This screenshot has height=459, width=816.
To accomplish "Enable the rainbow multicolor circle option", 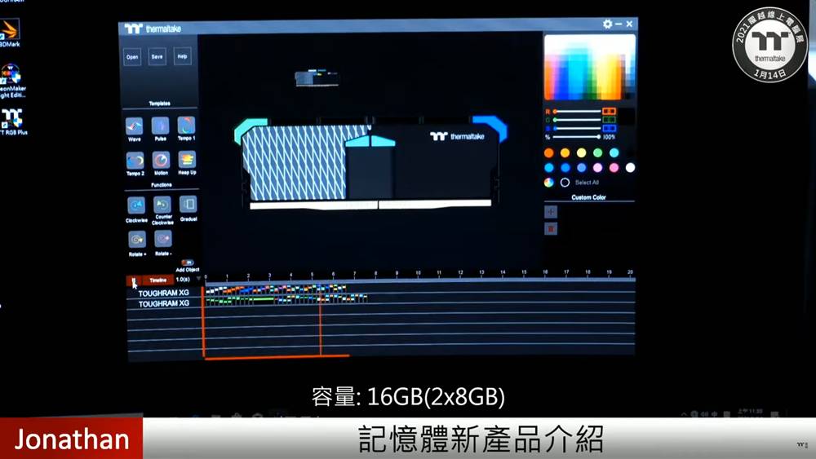I will tap(549, 183).
